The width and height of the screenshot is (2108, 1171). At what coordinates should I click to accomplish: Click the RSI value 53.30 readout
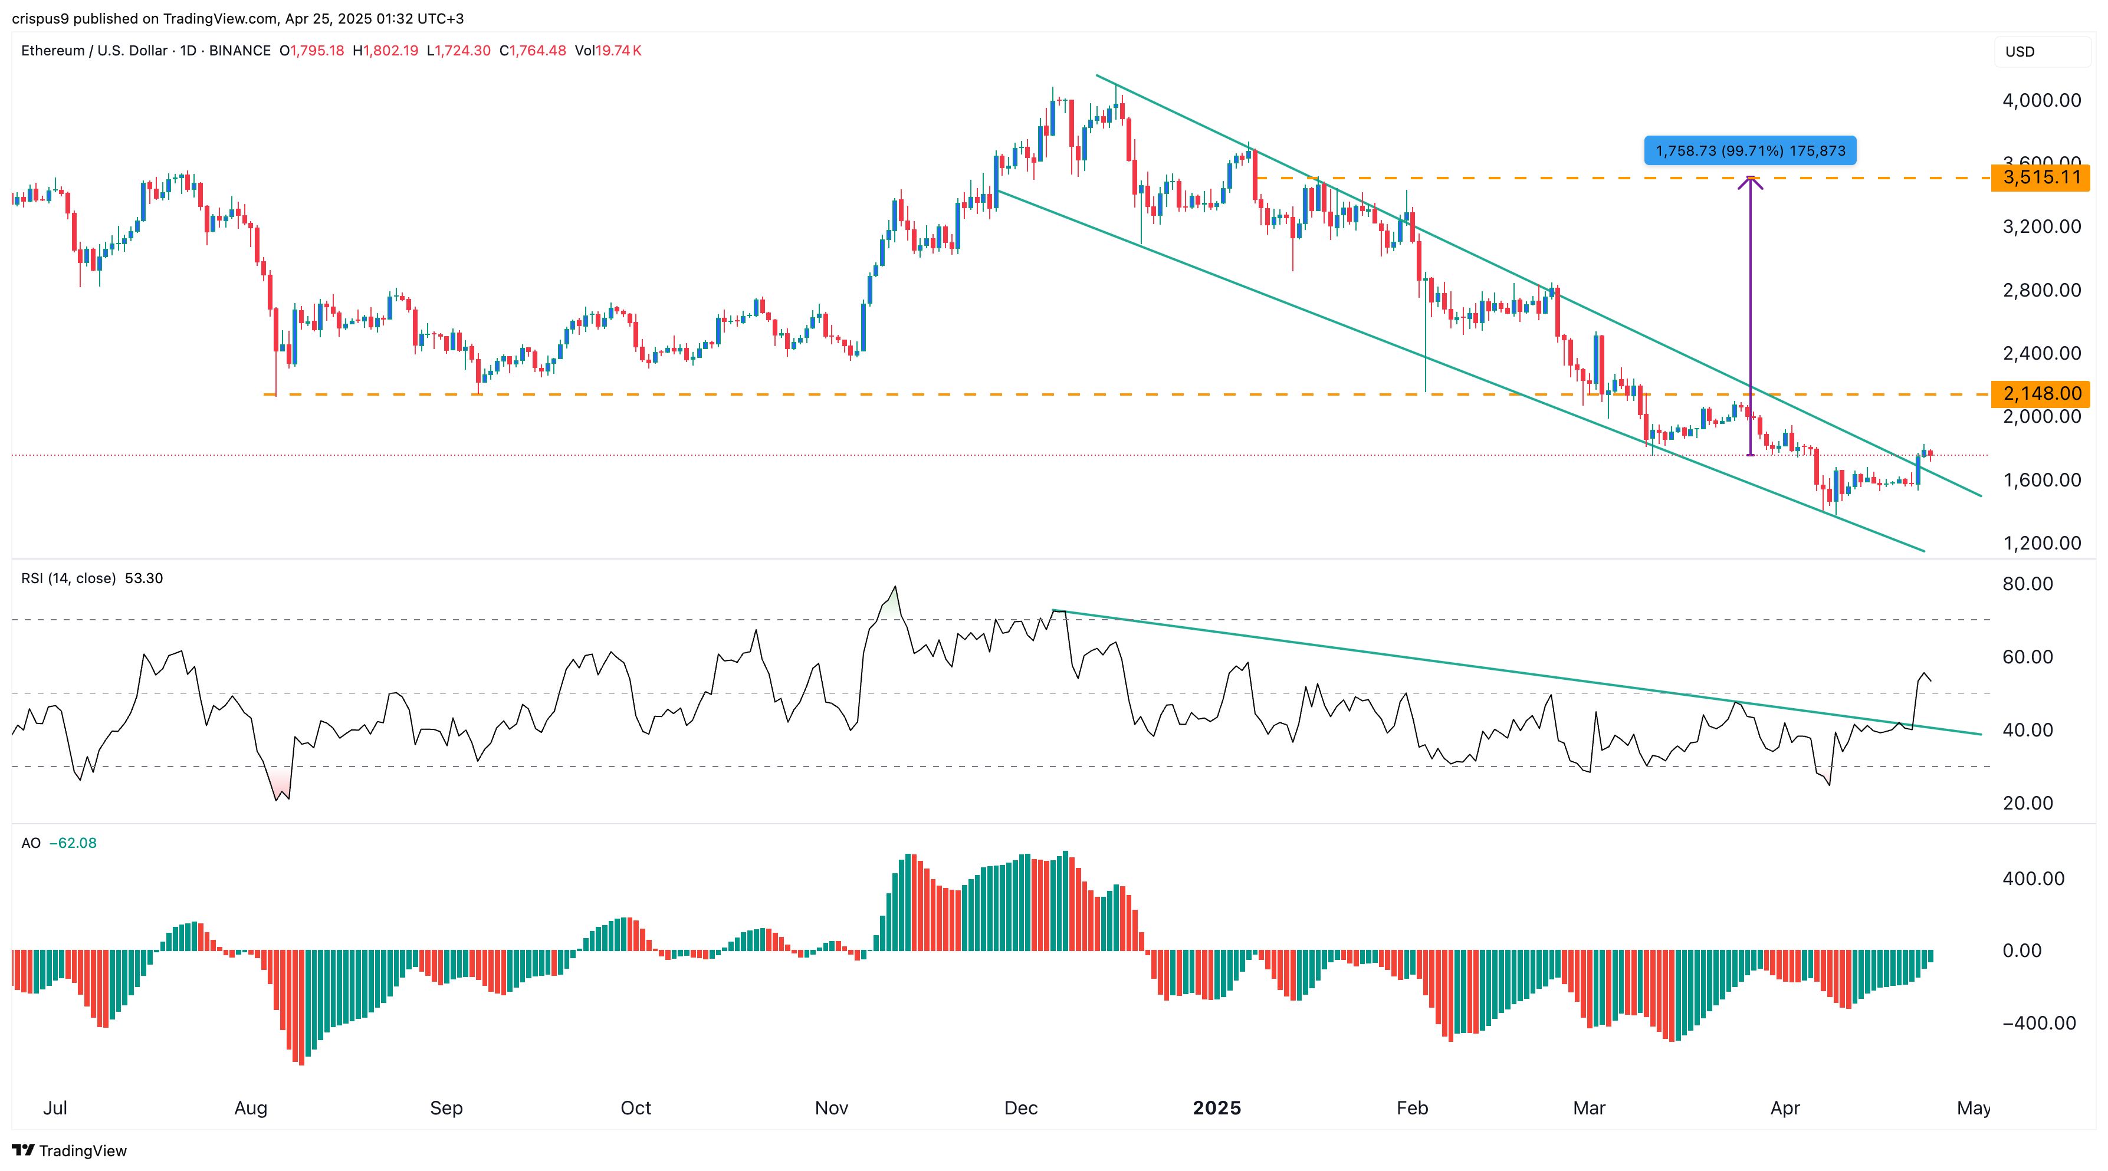pyautogui.click(x=144, y=578)
